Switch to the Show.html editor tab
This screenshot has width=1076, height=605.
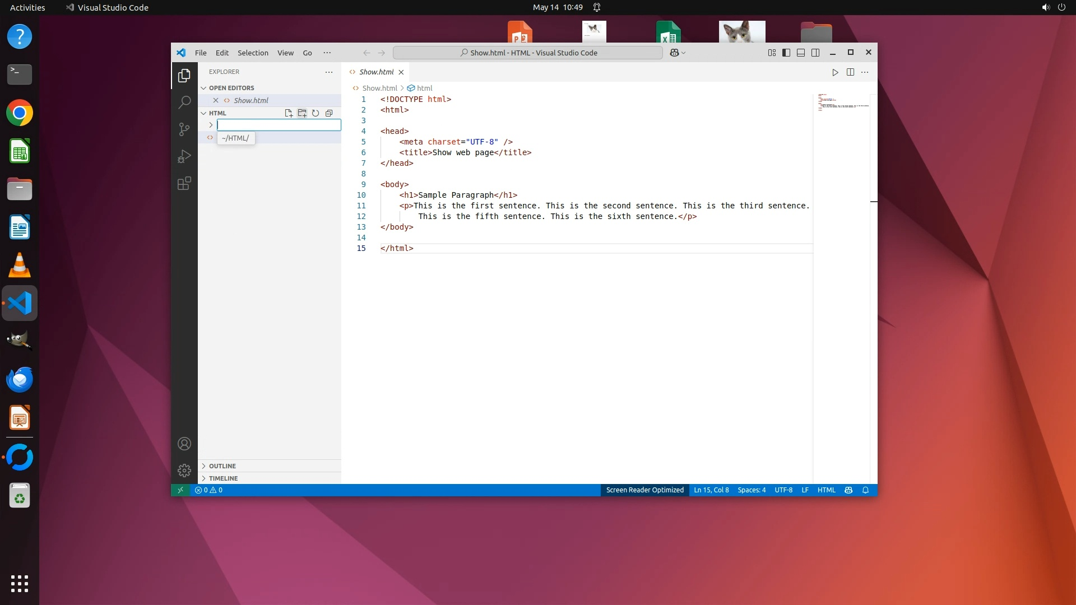pyautogui.click(x=376, y=72)
